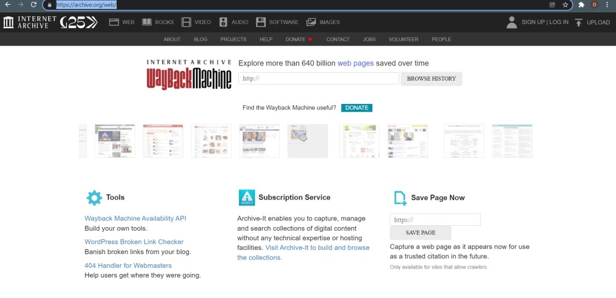Select Projects in the navigation bar
Screen dimensions: 616x298
coord(233,40)
